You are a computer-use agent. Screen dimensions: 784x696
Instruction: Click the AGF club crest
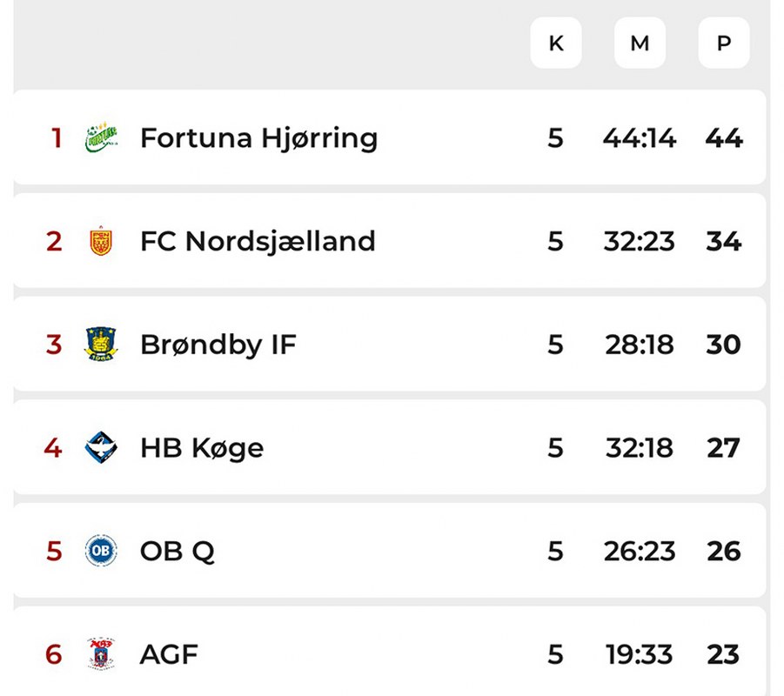tap(101, 653)
